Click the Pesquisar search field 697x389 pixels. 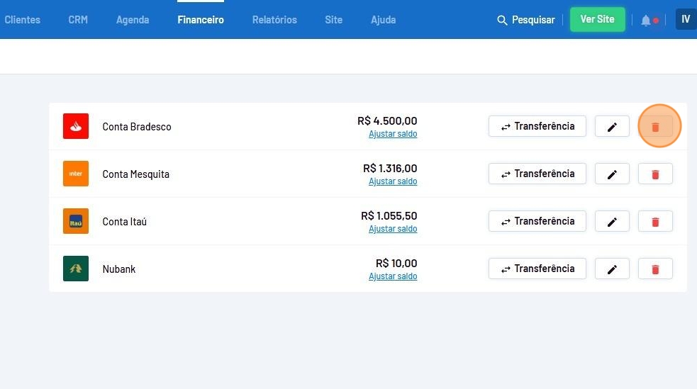tap(526, 20)
